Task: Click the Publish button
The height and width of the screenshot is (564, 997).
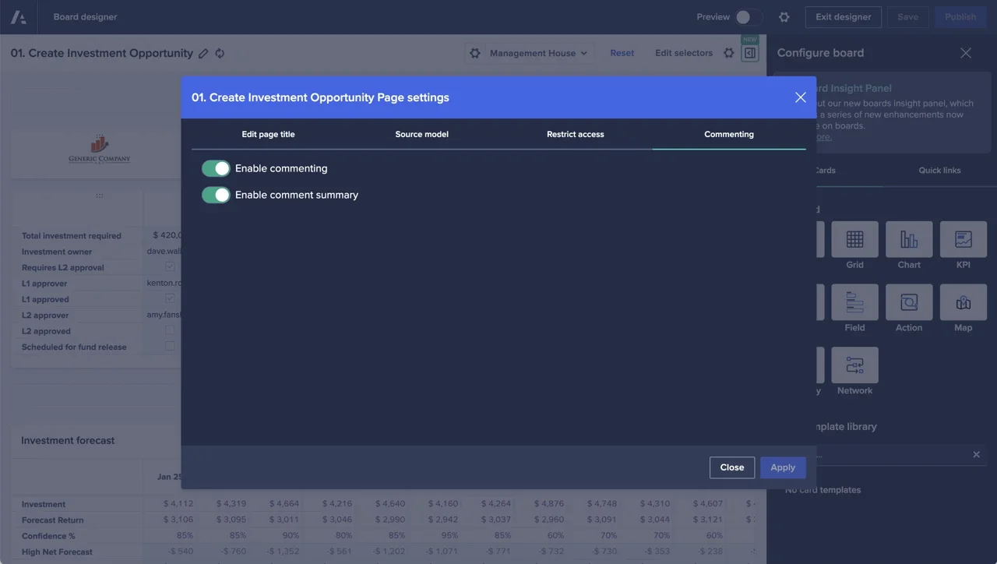Action: click(960, 17)
